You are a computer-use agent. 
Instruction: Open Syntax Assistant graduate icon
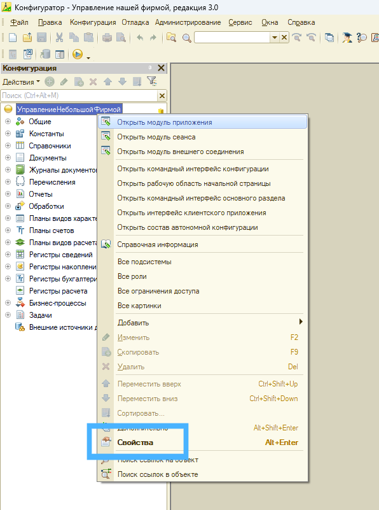pyautogui.click(x=347, y=38)
